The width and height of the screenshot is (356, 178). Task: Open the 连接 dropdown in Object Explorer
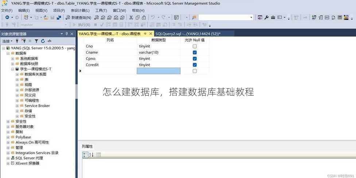point(7,41)
